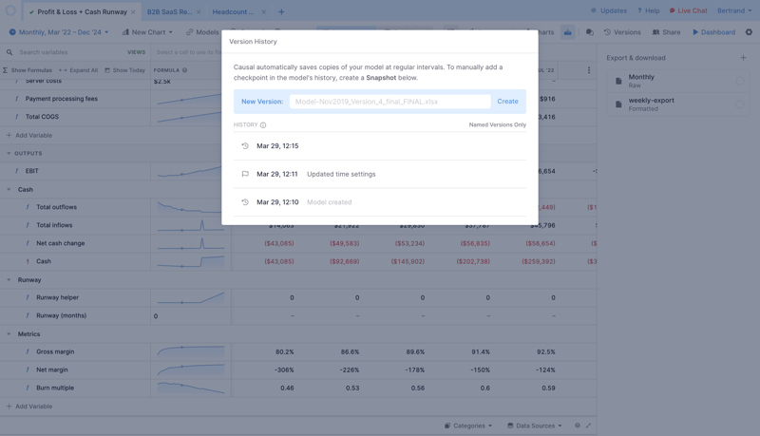Open the Dashboard view

click(x=713, y=32)
